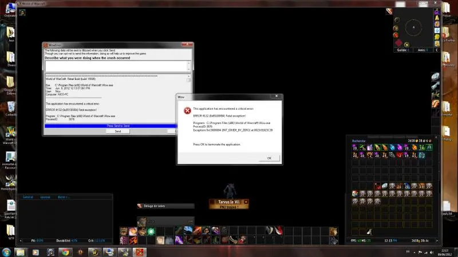Open the Windows Start menu

(6, 252)
